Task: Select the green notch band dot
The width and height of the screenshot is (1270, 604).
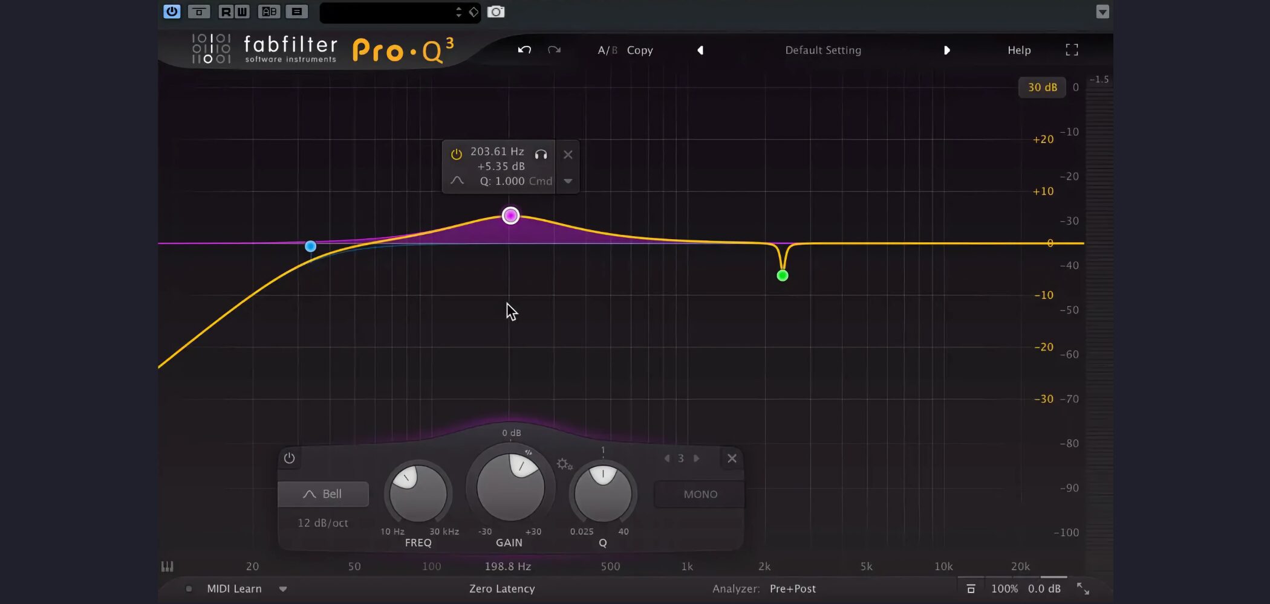Action: point(783,276)
